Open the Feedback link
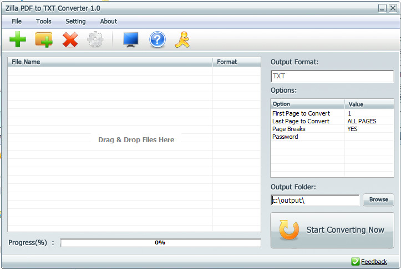This screenshot has height=270, width=401. click(x=374, y=262)
